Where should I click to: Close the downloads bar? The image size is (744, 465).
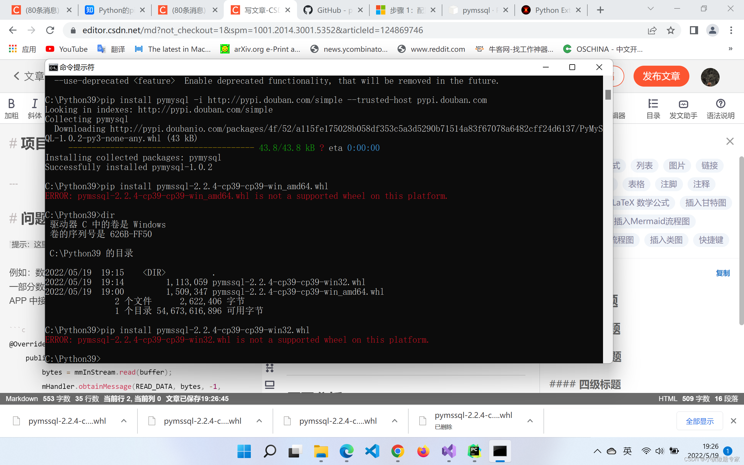click(x=734, y=421)
